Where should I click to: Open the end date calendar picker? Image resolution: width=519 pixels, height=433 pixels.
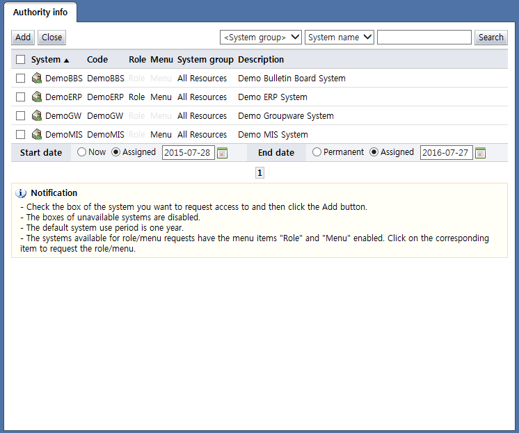pos(480,153)
